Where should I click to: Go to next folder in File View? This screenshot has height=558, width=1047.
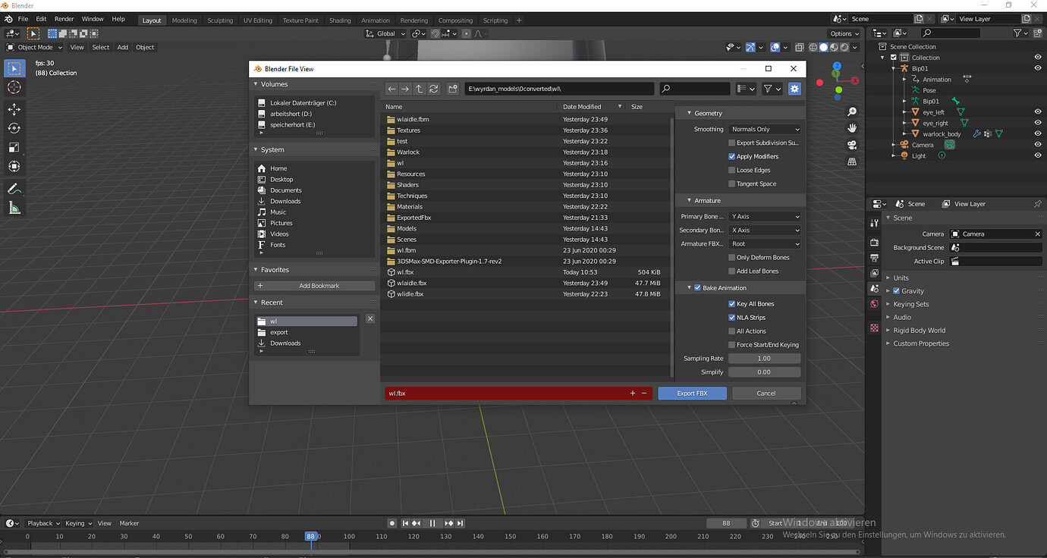(x=405, y=89)
